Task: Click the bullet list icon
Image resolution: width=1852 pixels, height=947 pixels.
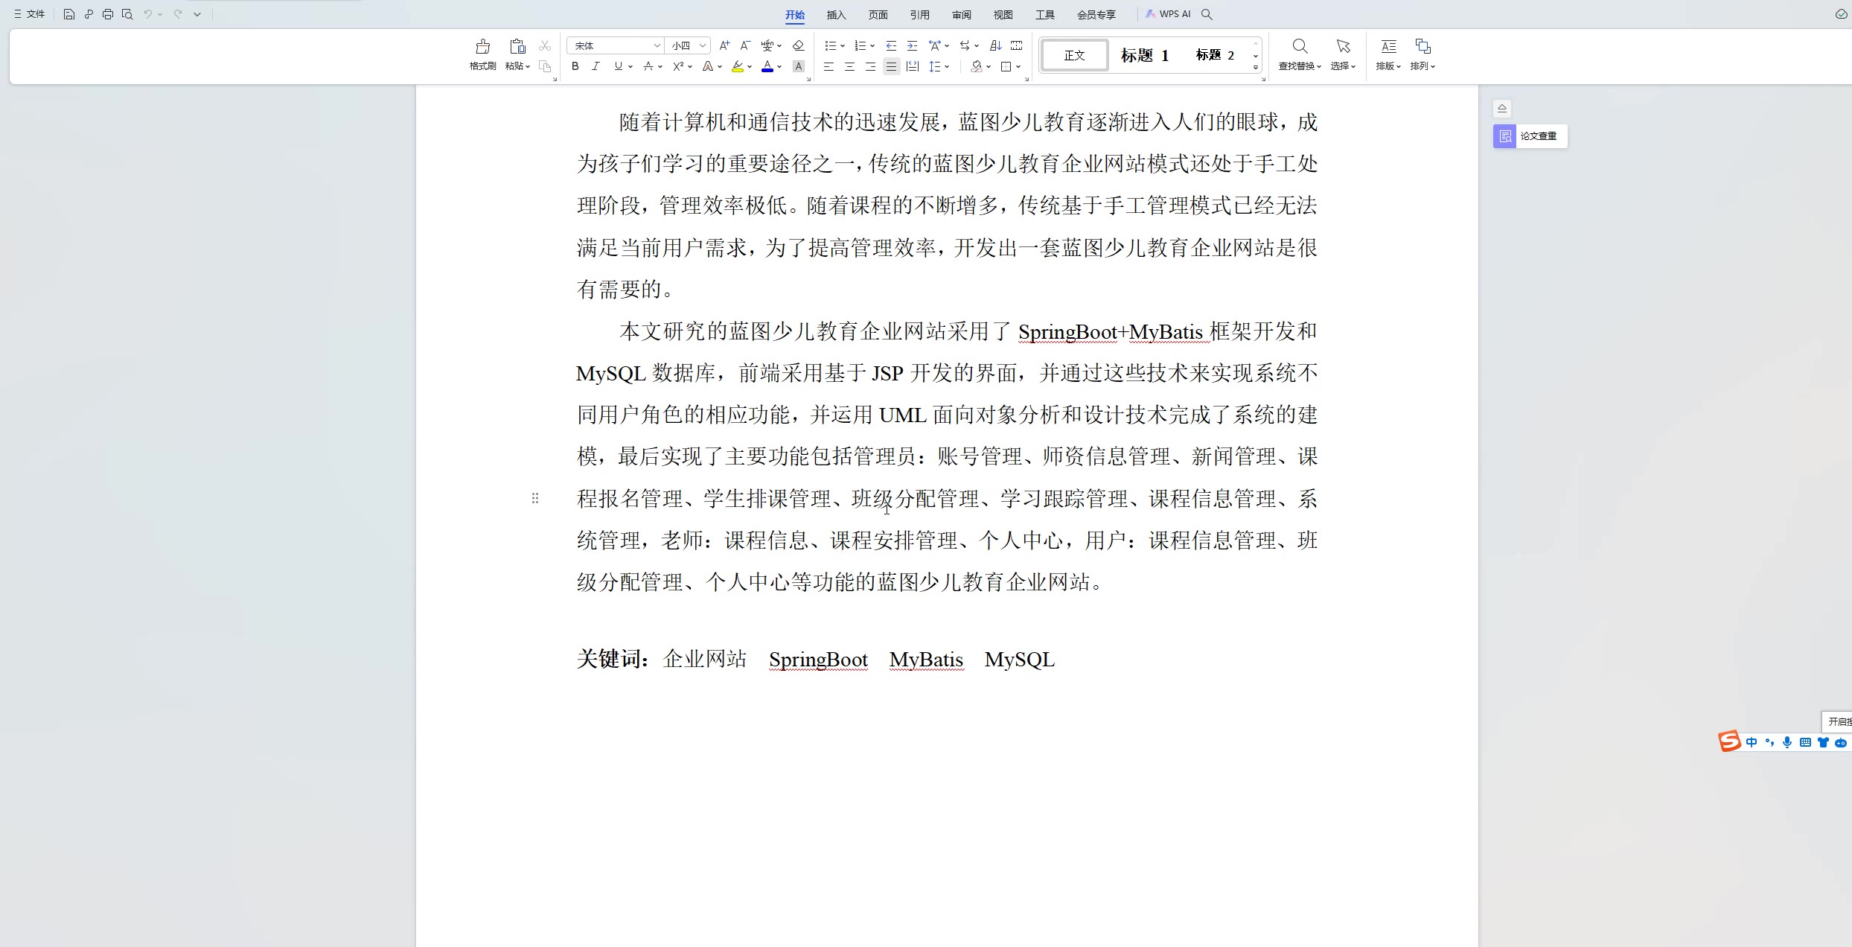Action: coord(831,45)
